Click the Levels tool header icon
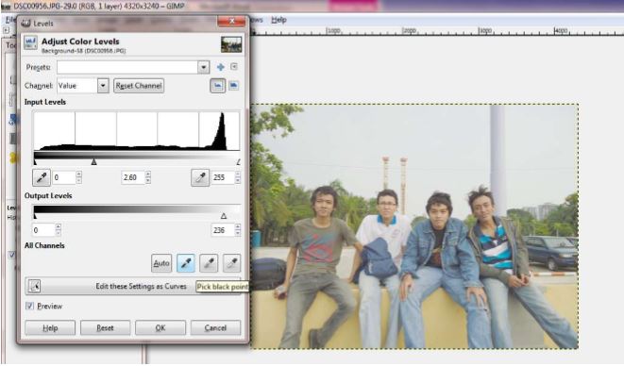Viewport: 624px width, 366px height. (x=30, y=43)
